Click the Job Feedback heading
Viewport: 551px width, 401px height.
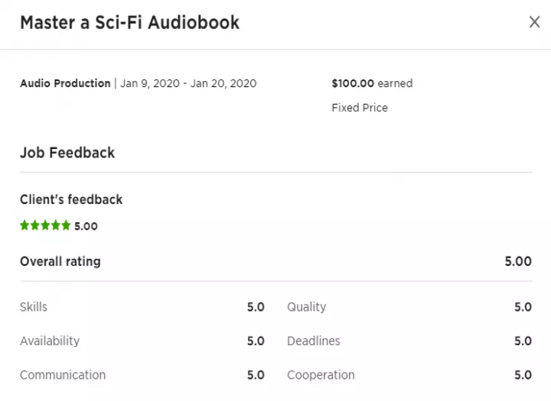click(x=67, y=153)
